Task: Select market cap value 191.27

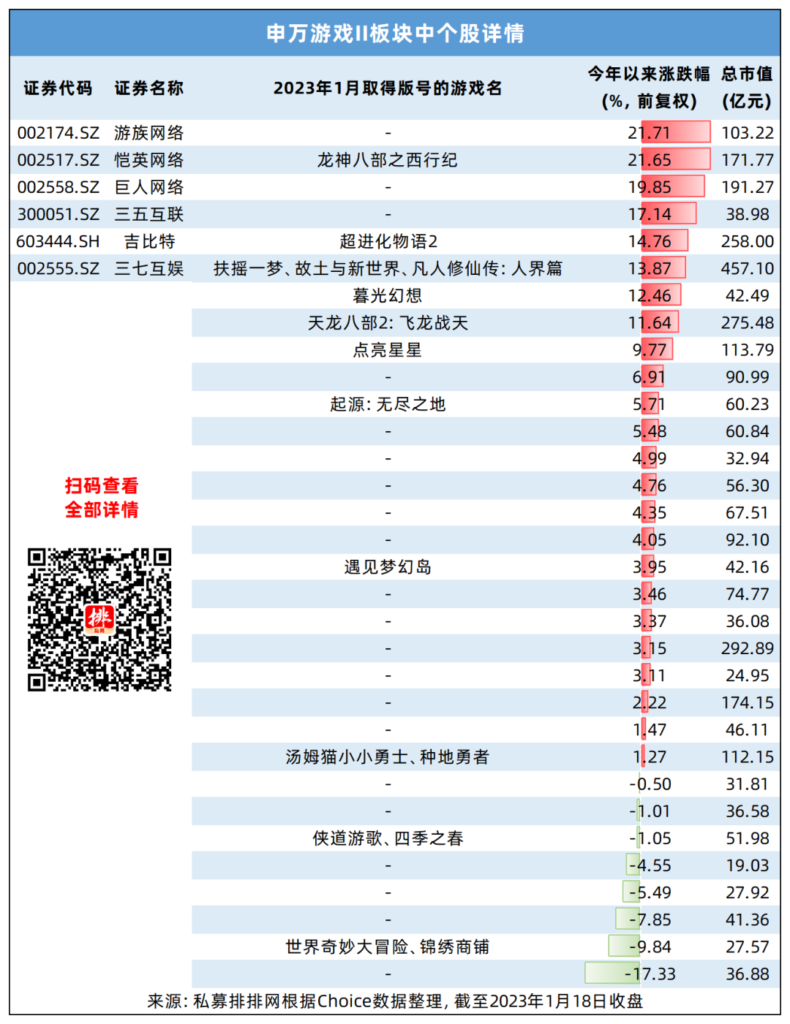Action: (748, 187)
